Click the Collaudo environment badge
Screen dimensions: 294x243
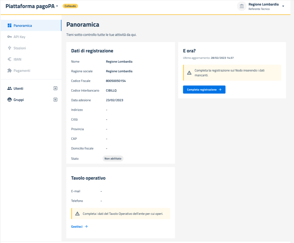(x=70, y=6)
